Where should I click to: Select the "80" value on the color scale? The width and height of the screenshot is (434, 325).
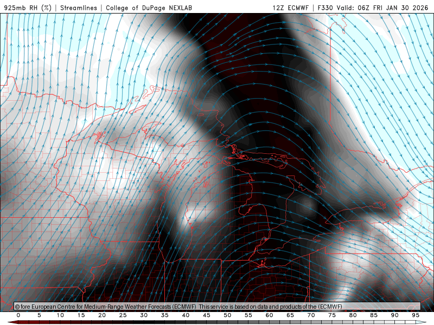click(353, 315)
